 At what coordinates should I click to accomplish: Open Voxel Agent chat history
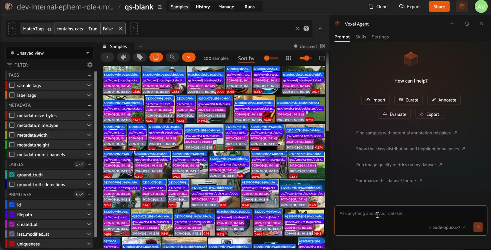point(467,24)
